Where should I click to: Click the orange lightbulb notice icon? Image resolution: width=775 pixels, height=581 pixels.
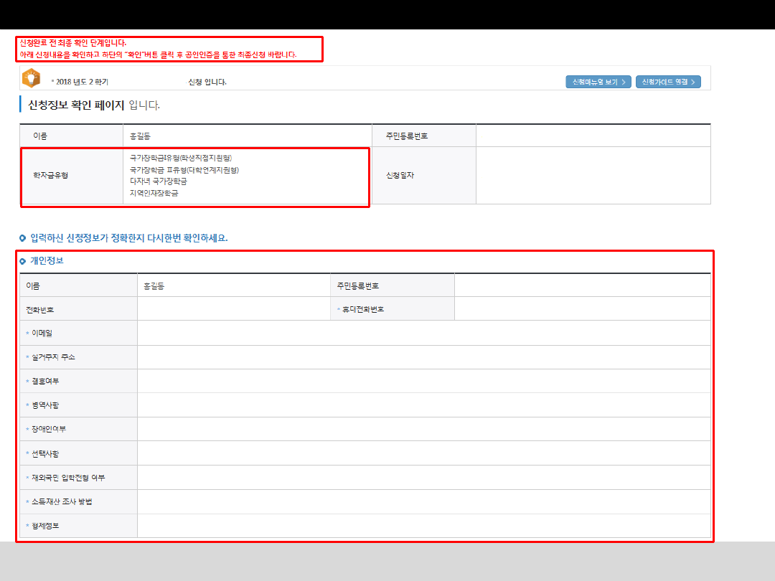pos(32,77)
